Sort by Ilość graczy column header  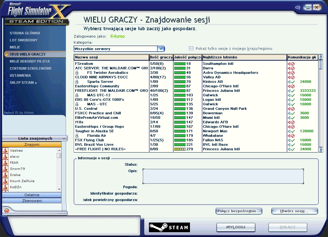161,57
